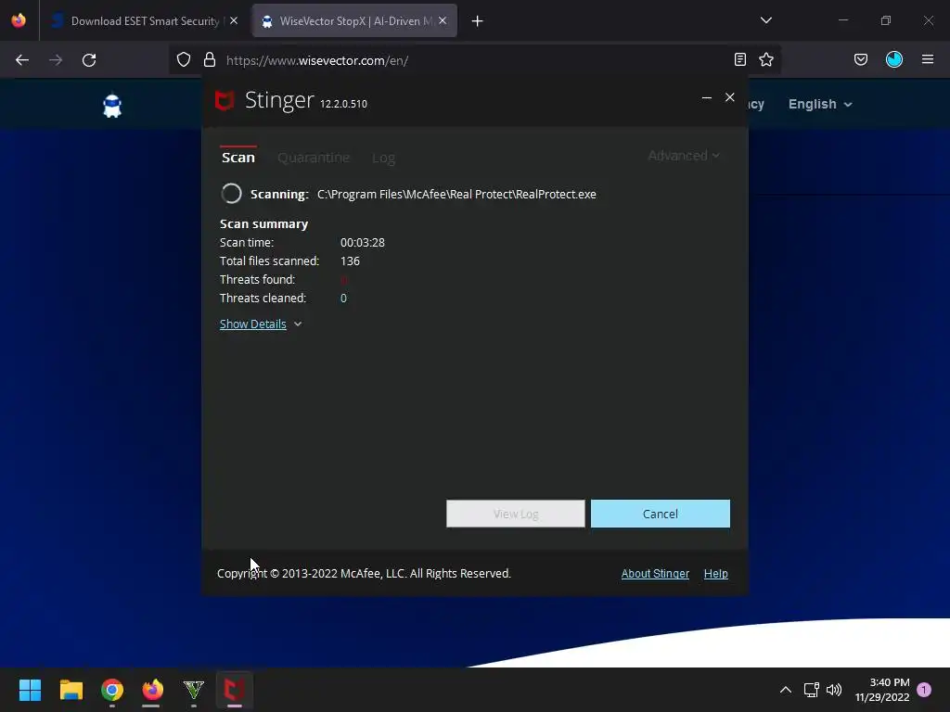Cancel the running Stinger scan

point(661,514)
